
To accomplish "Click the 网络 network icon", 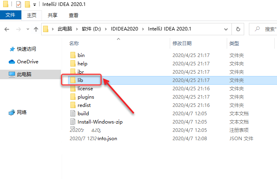I will (x=12, y=112).
